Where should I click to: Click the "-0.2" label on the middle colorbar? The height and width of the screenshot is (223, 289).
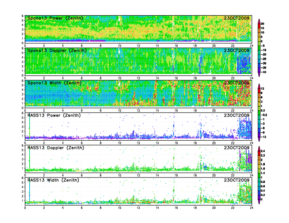(x=264, y=115)
